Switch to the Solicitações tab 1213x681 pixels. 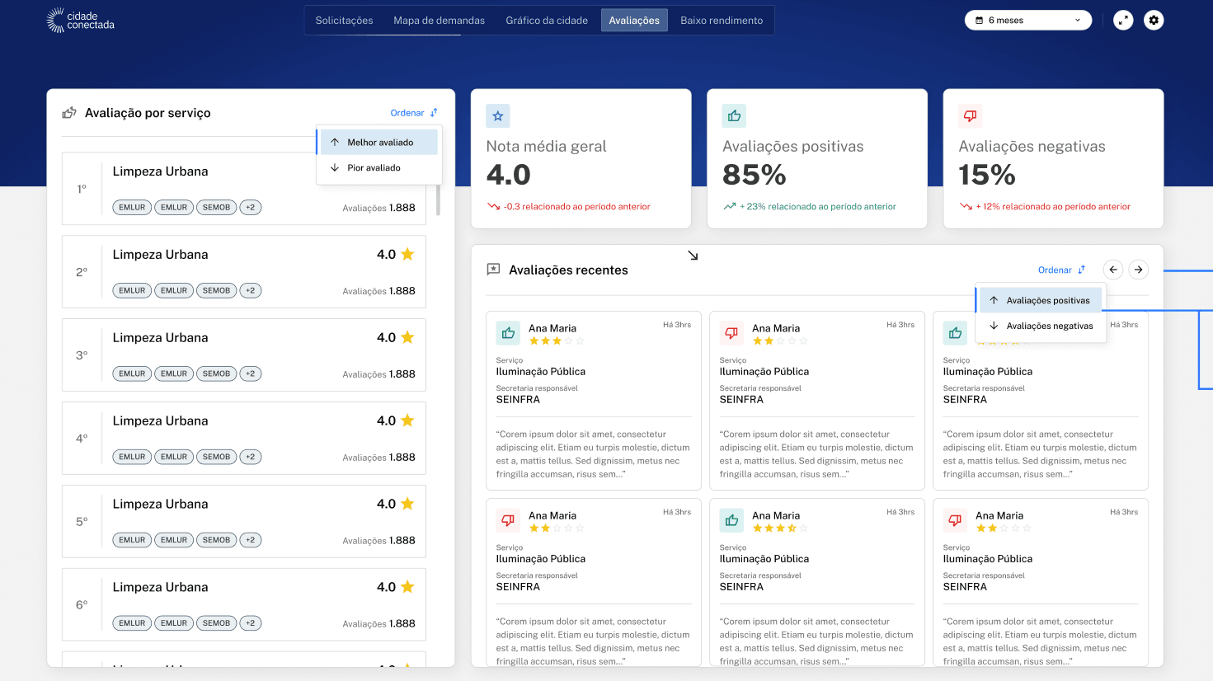pyautogui.click(x=344, y=21)
